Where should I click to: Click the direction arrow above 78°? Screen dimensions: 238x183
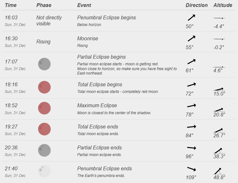click(192, 106)
